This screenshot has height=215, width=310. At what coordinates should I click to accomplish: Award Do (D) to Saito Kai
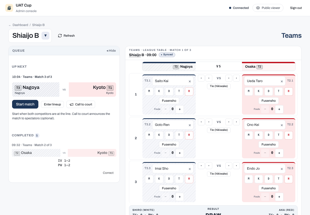click(x=169, y=91)
